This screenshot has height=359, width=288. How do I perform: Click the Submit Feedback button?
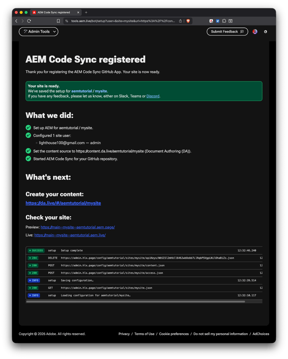tap(227, 32)
